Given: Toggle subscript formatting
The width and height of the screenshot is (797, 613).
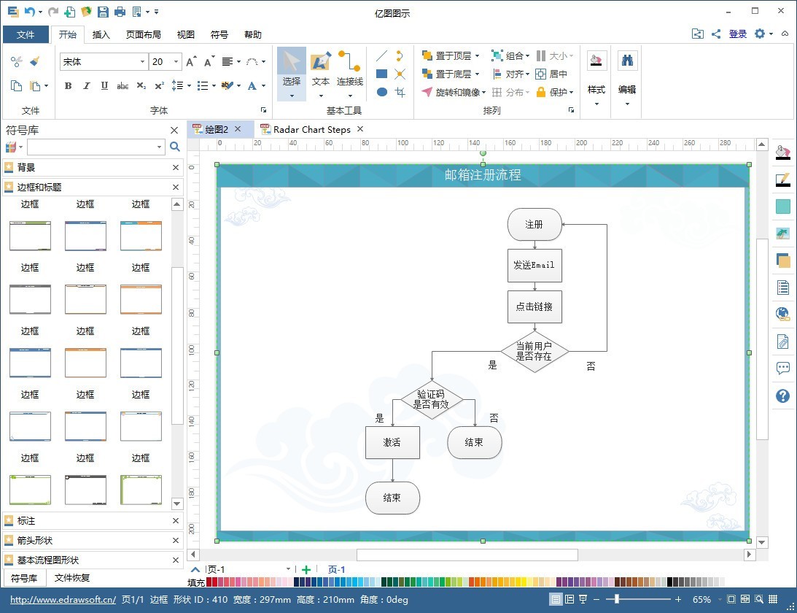Looking at the screenshot, I should 141,85.
